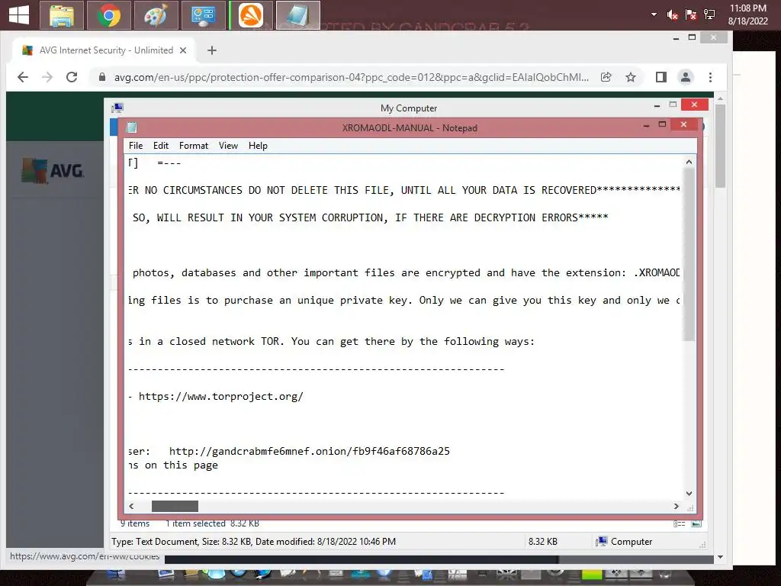Open the Control Panel taskbar icon
Viewport: 781px width, 586px height.
coord(203,15)
